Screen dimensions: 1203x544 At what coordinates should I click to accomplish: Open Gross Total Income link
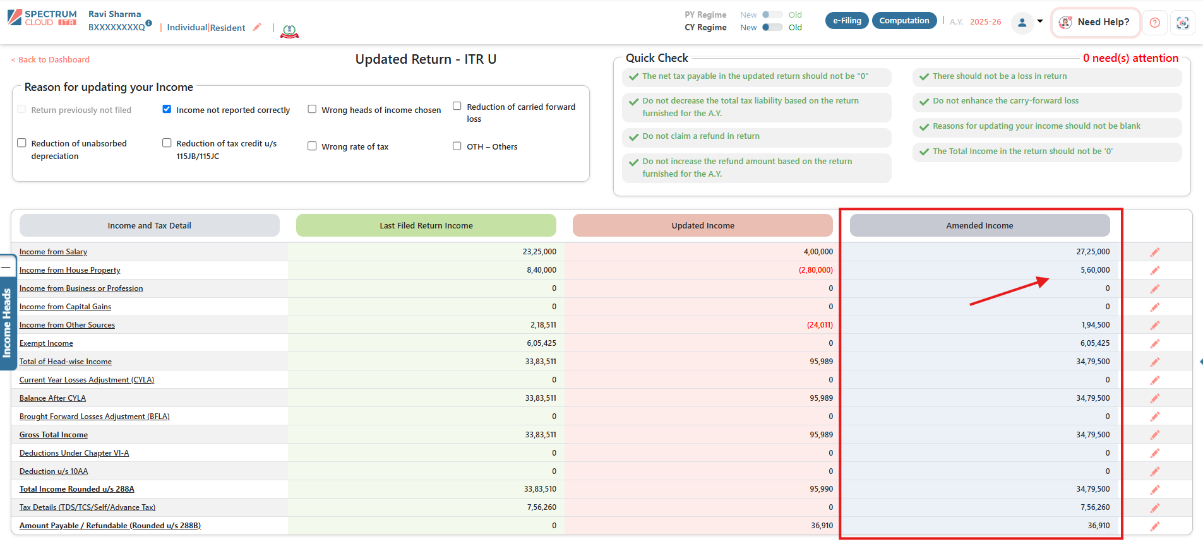tap(53, 435)
